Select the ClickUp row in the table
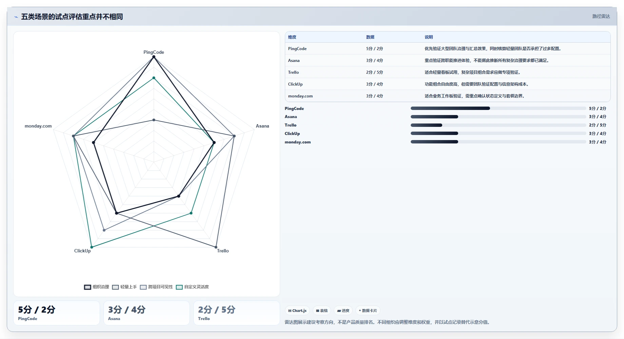The height and width of the screenshot is (339, 624). tap(448, 84)
